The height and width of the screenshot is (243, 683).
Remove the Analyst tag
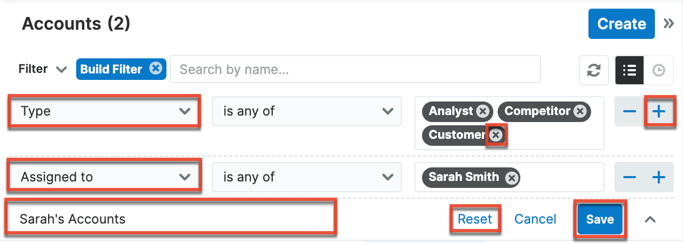point(483,112)
